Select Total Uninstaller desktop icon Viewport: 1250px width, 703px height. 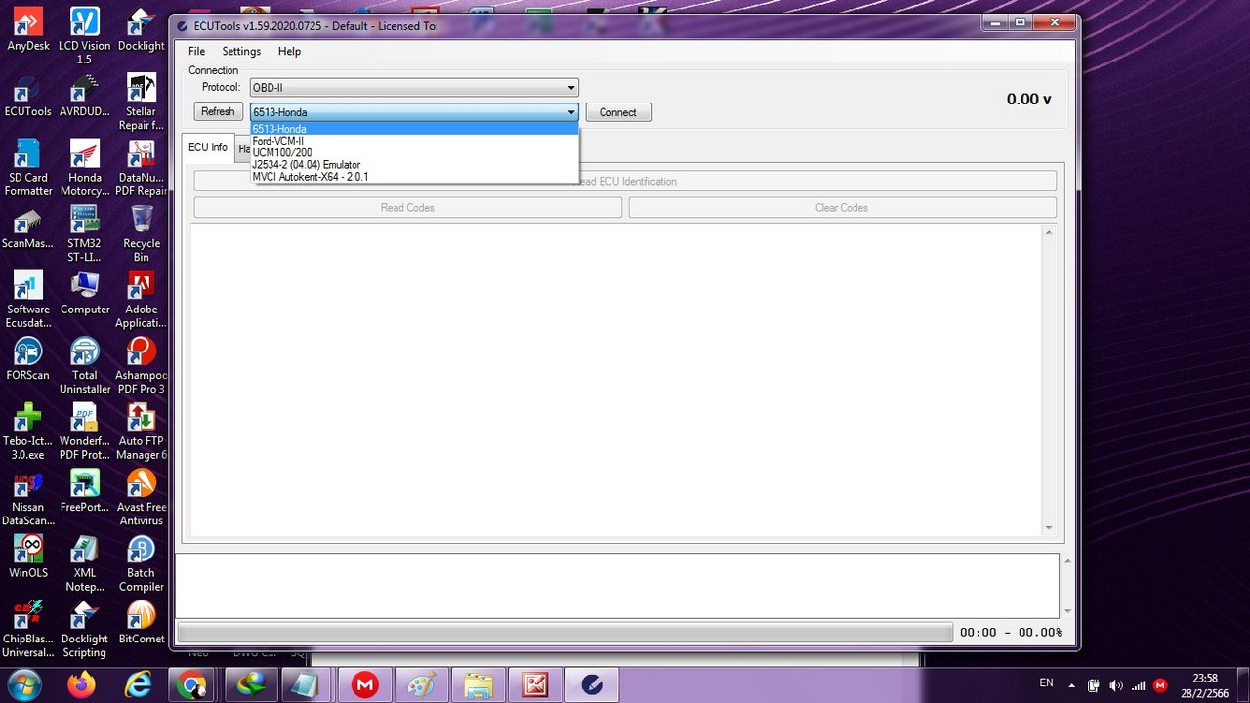click(85, 365)
